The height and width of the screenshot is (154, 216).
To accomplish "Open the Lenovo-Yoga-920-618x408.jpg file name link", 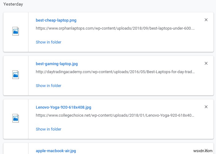I will (63, 107).
